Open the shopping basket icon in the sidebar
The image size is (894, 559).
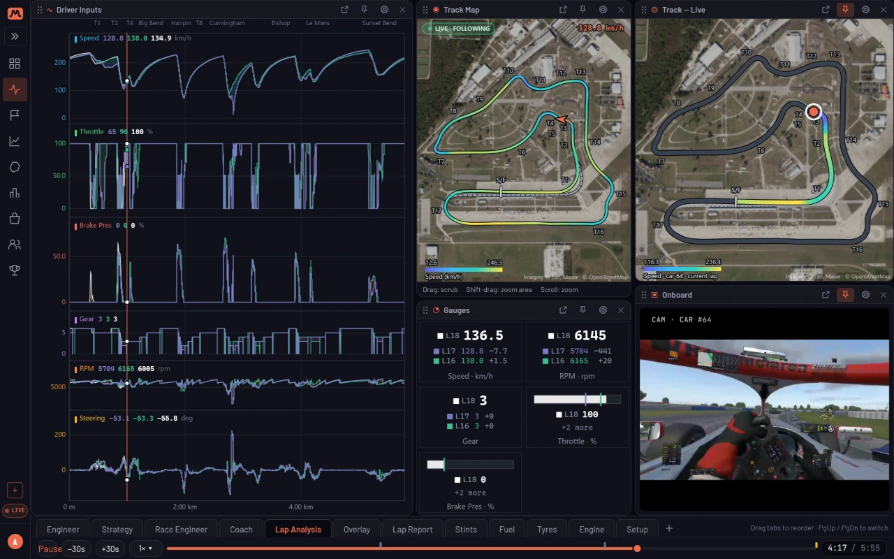tap(15, 219)
